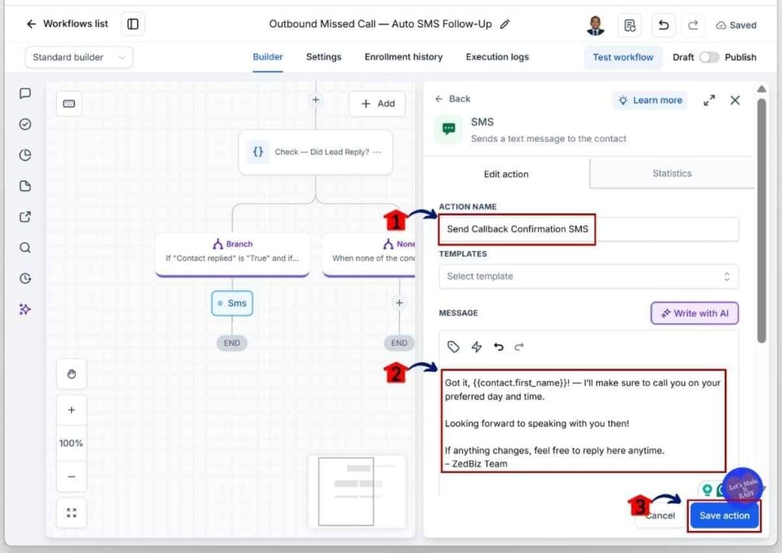
Task: Select the Sms action node
Action: (232, 304)
